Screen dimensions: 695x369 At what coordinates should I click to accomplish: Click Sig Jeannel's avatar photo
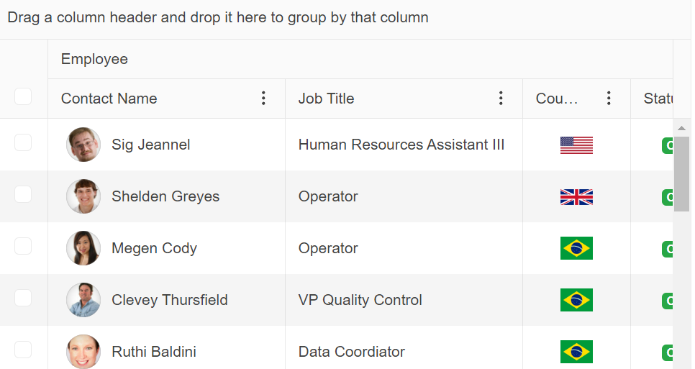pyautogui.click(x=83, y=145)
